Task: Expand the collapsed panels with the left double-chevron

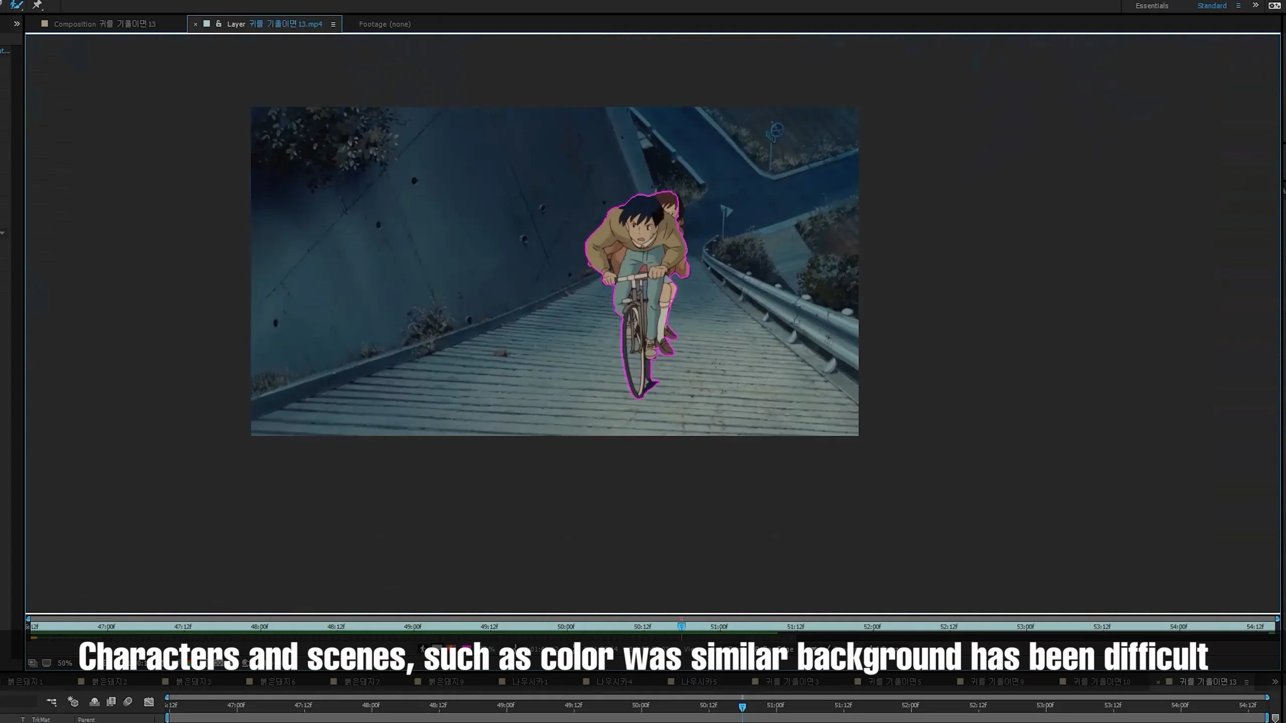Action: (x=17, y=24)
